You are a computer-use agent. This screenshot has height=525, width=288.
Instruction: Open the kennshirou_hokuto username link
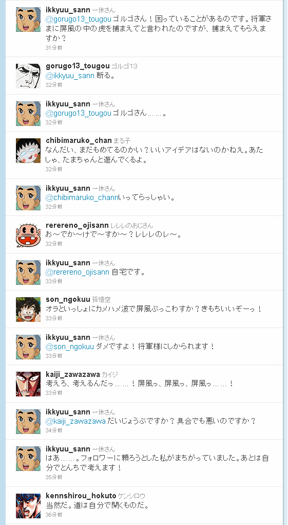81,496
